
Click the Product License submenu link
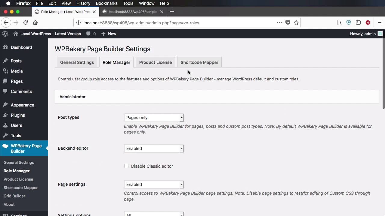18,179
